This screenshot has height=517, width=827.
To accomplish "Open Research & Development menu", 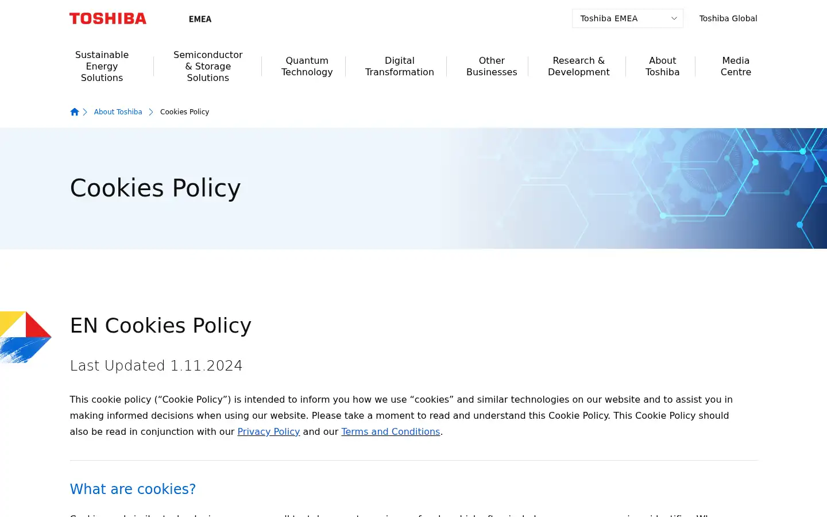I will tap(579, 66).
